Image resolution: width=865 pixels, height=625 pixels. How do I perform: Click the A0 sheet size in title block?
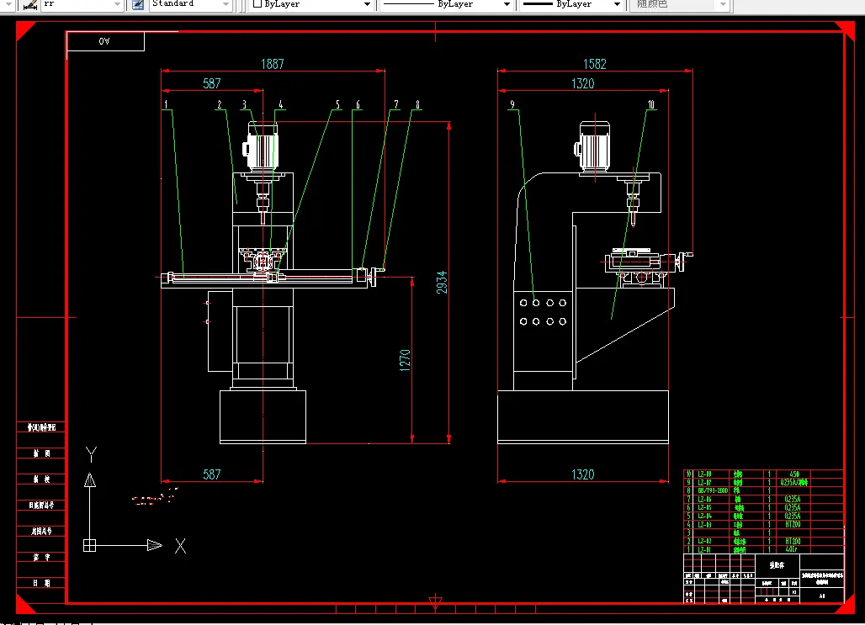point(822,596)
